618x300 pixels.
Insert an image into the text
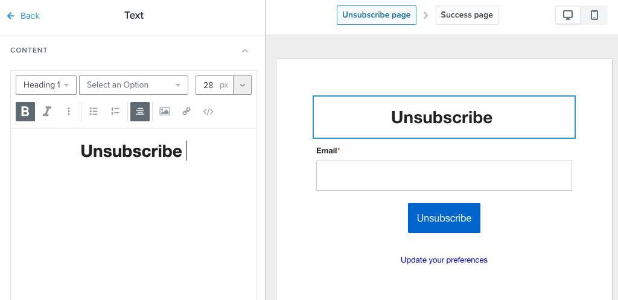coord(165,112)
